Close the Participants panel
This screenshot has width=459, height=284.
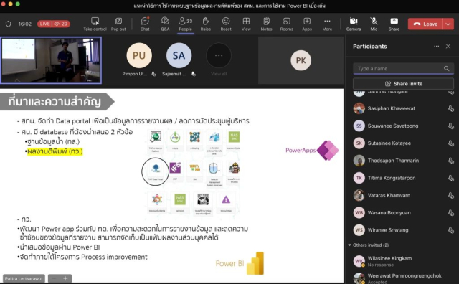click(x=448, y=47)
